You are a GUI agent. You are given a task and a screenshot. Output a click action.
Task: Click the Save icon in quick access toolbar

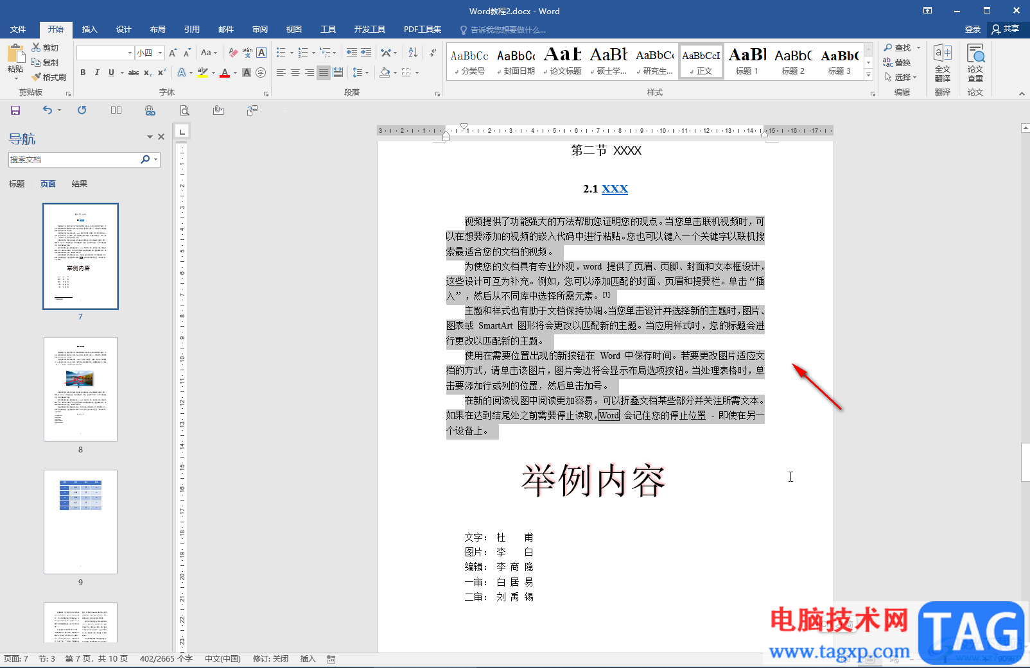pyautogui.click(x=15, y=110)
